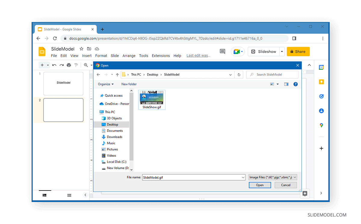
Task: Open Google Calendar in side panel
Action: [x=321, y=67]
